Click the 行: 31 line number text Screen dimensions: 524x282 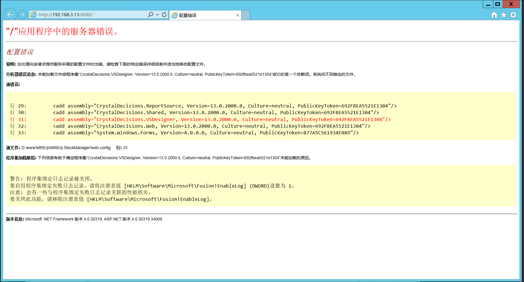click(x=122, y=148)
